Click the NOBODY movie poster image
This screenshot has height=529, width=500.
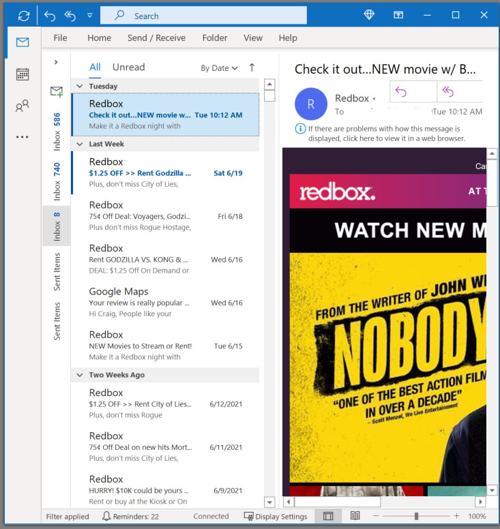tap(388, 367)
